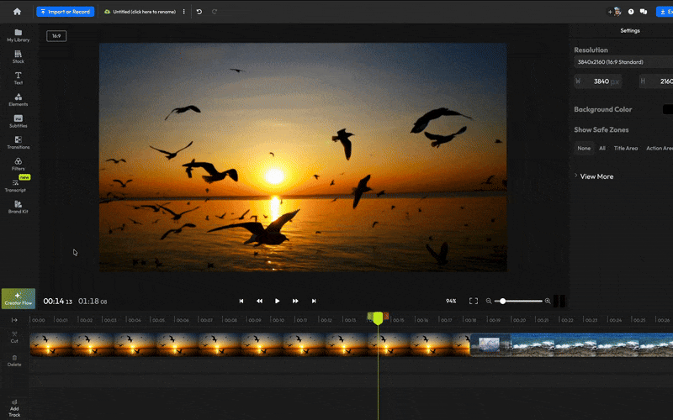
Task: Select the Text tool in sidebar
Action: (18, 78)
